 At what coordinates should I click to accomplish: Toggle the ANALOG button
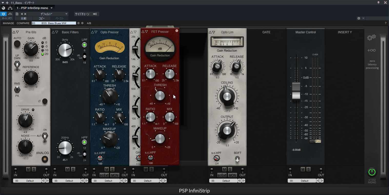45,159
